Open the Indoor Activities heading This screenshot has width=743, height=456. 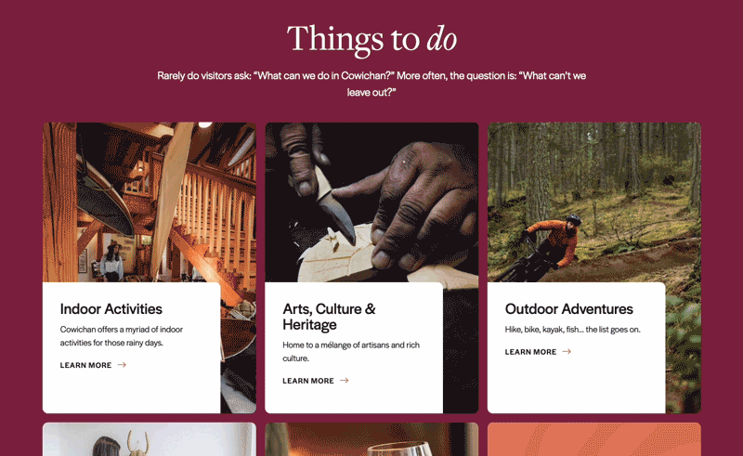[x=111, y=309]
